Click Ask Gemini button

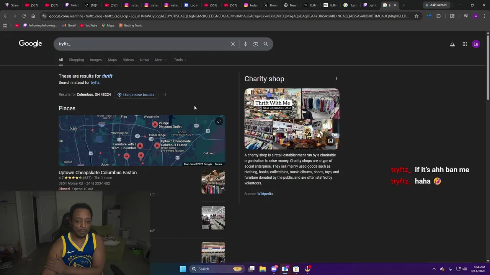[x=436, y=5]
